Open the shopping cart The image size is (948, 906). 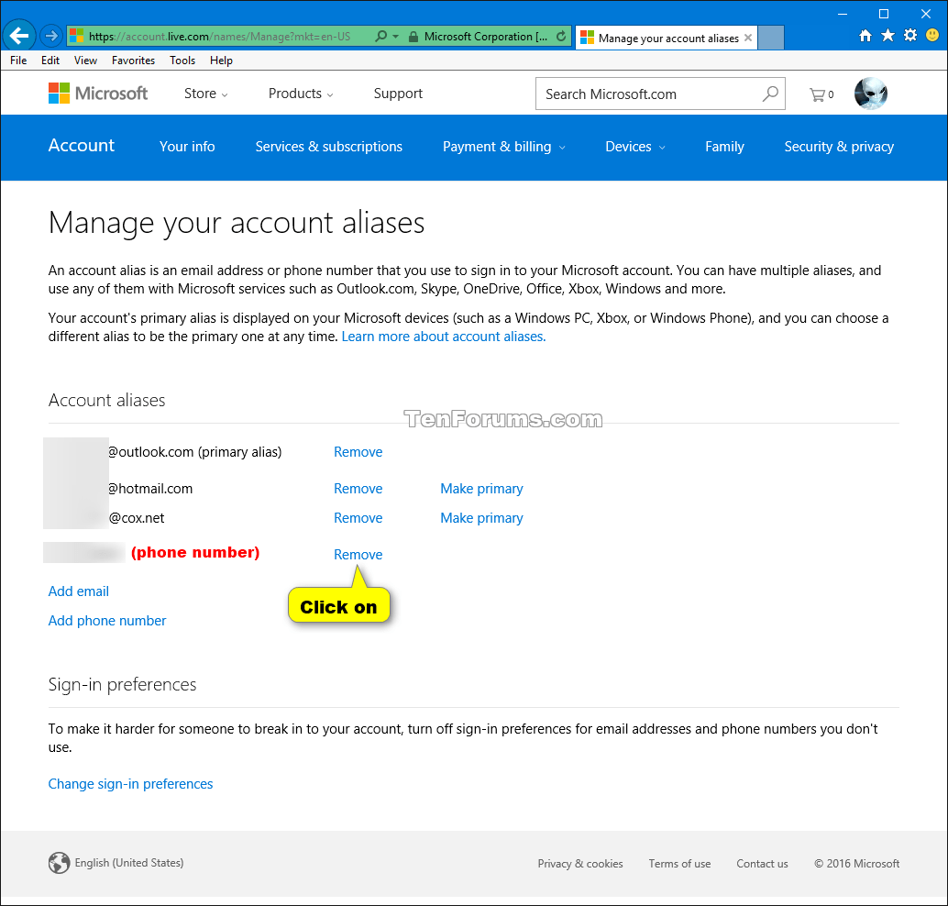(816, 94)
